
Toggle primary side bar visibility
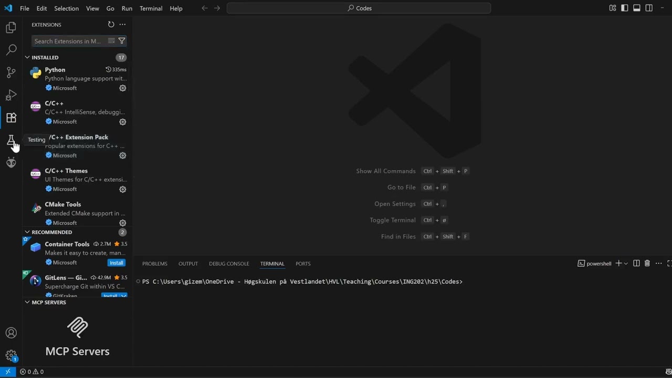[625, 8]
